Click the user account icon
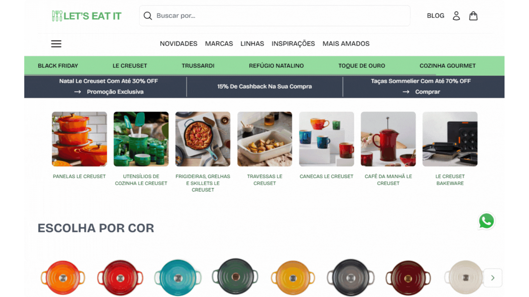This screenshot has width=529, height=297. [456, 16]
